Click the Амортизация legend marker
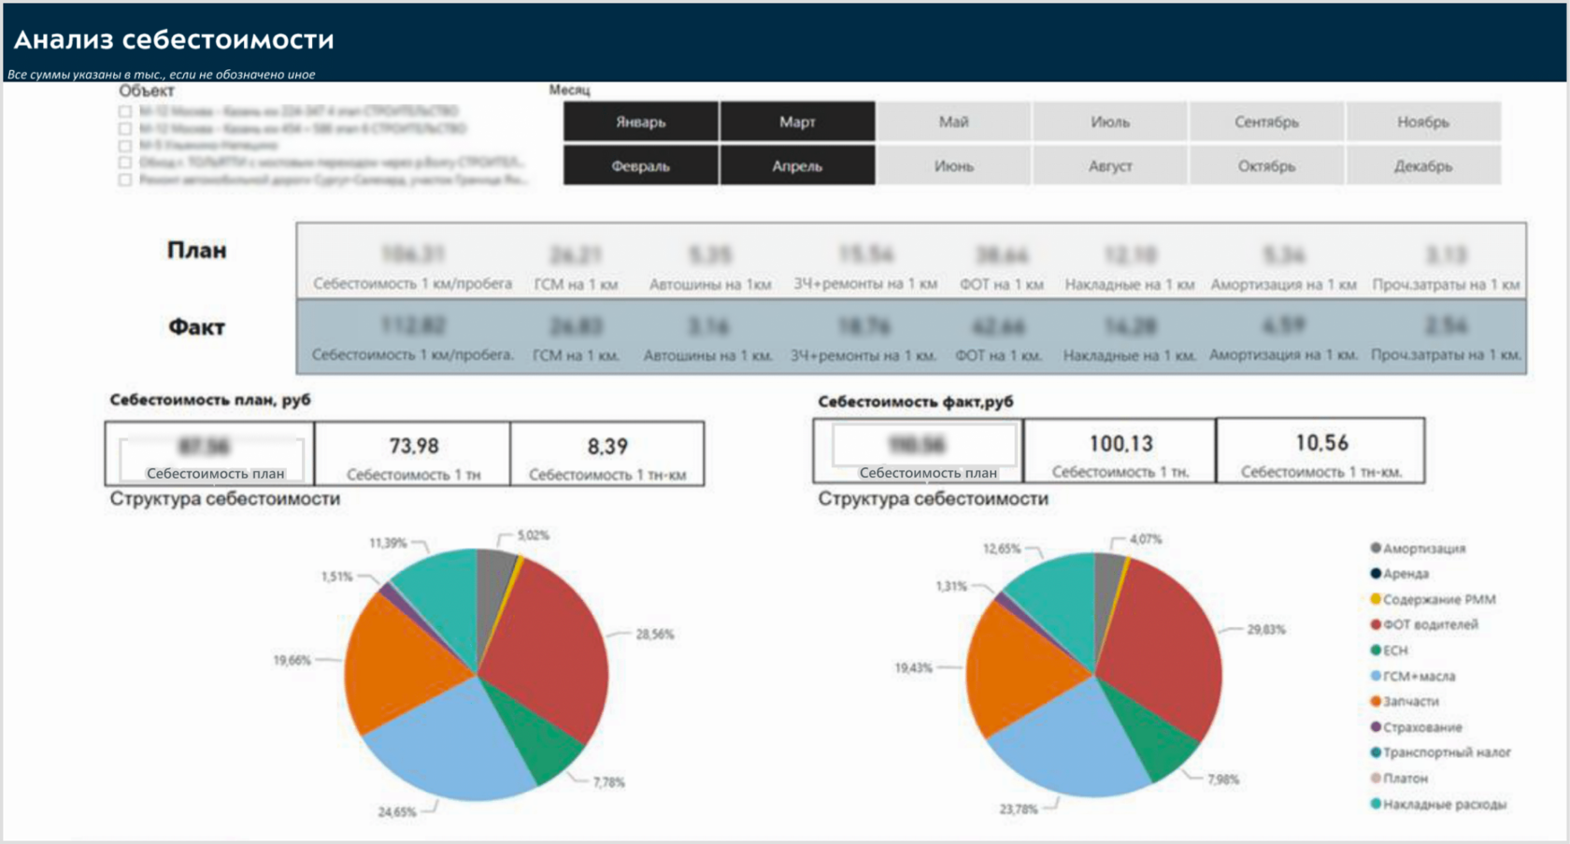Screen dimensions: 1570x844 (x=1376, y=548)
